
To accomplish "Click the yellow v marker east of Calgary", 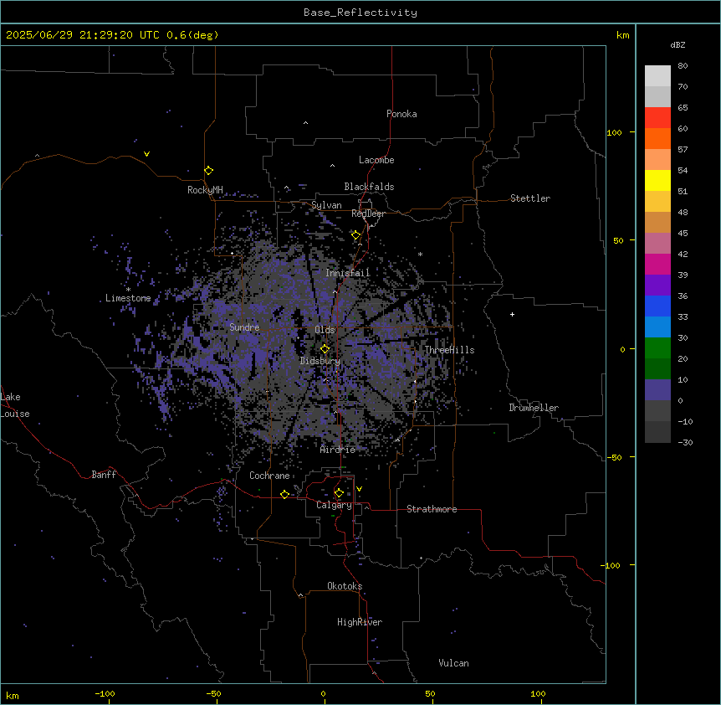I will pyautogui.click(x=359, y=489).
